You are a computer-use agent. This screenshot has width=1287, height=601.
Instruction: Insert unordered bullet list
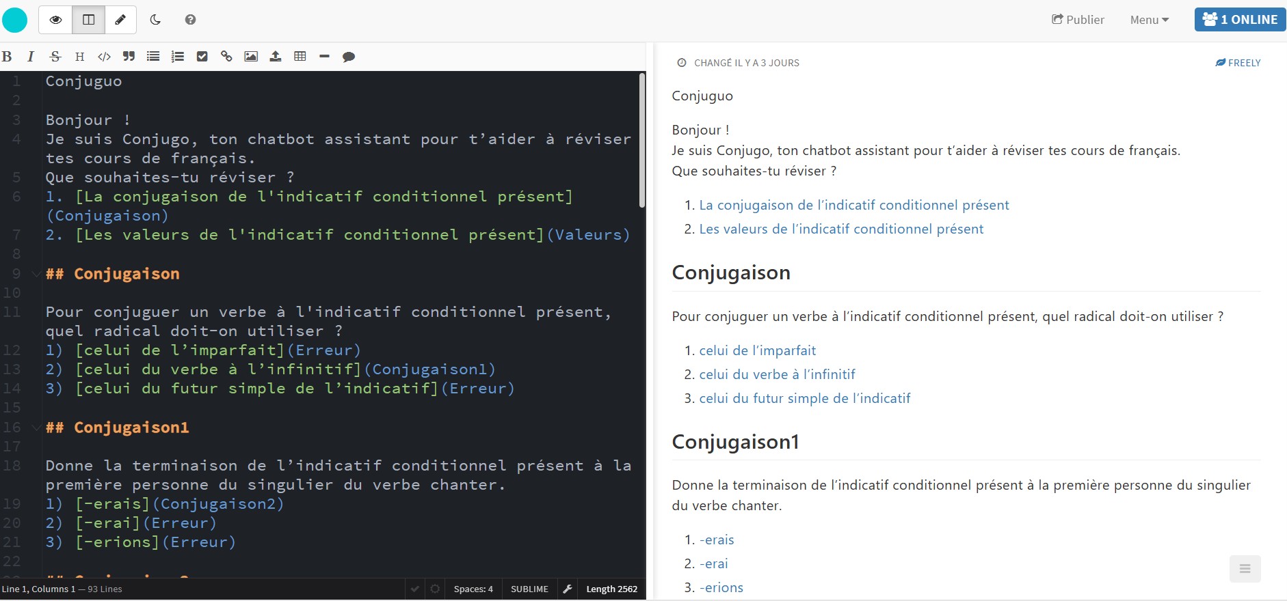(153, 57)
